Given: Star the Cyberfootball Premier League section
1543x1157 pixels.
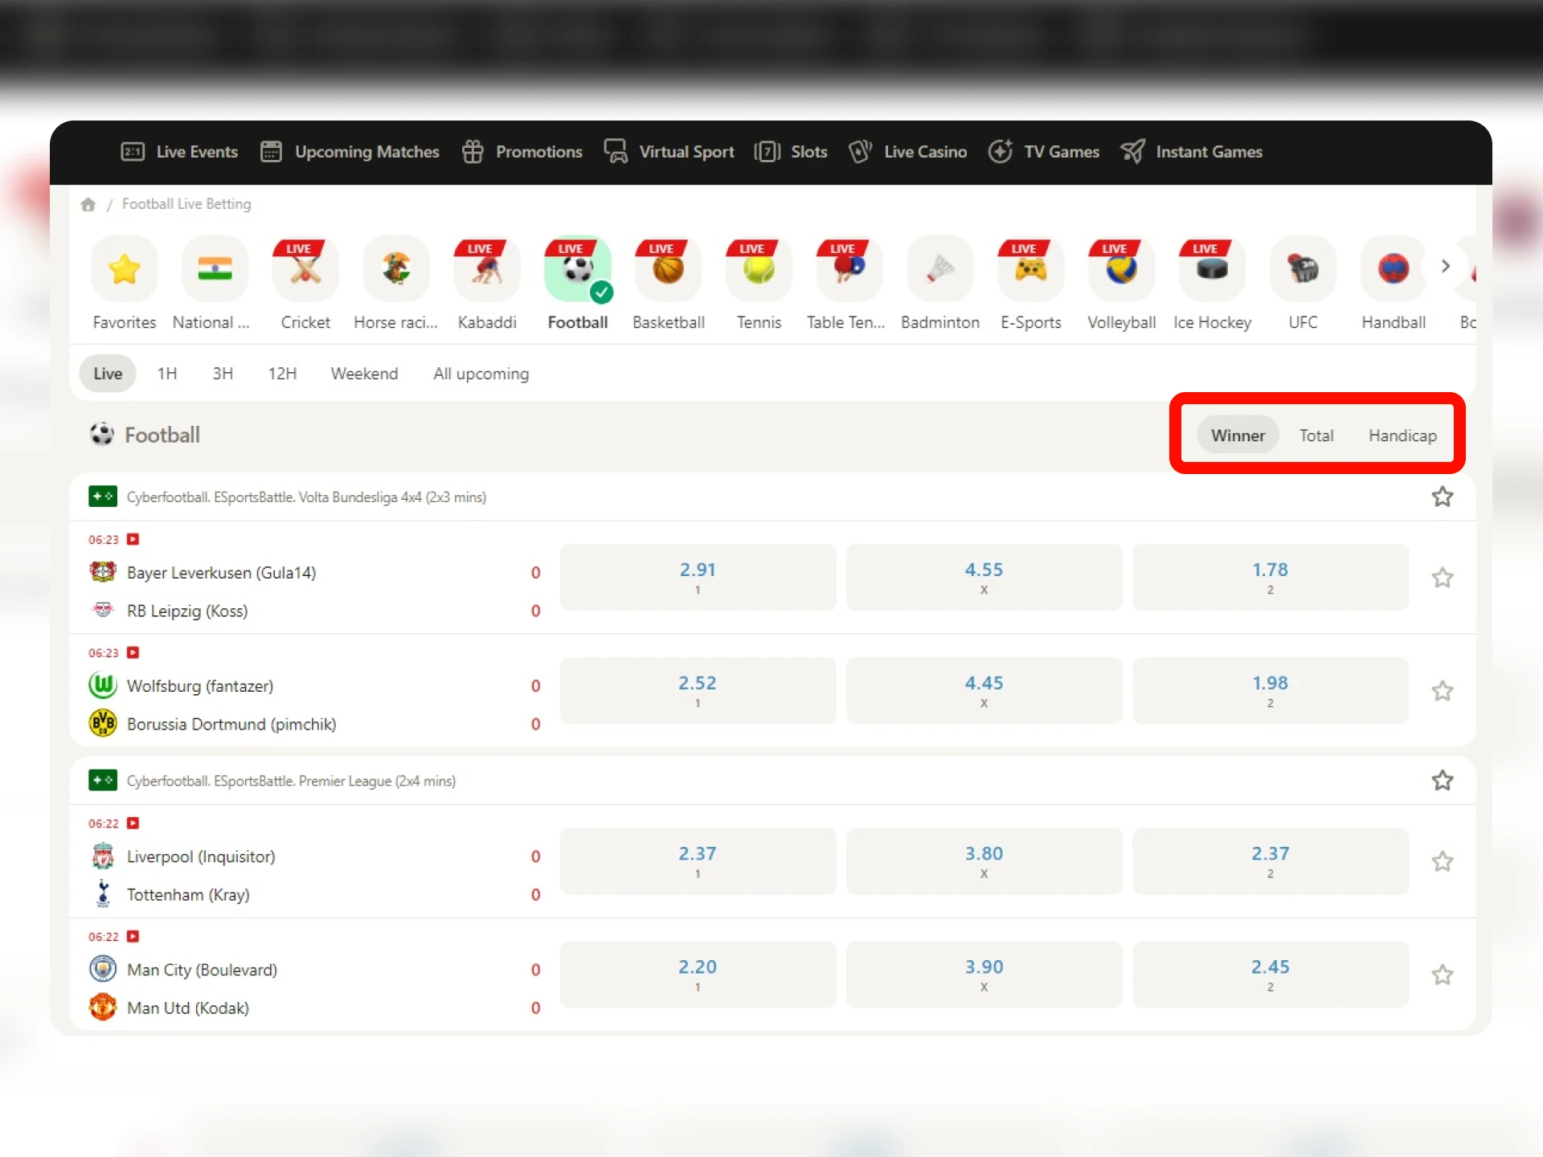Looking at the screenshot, I should pyautogui.click(x=1443, y=780).
